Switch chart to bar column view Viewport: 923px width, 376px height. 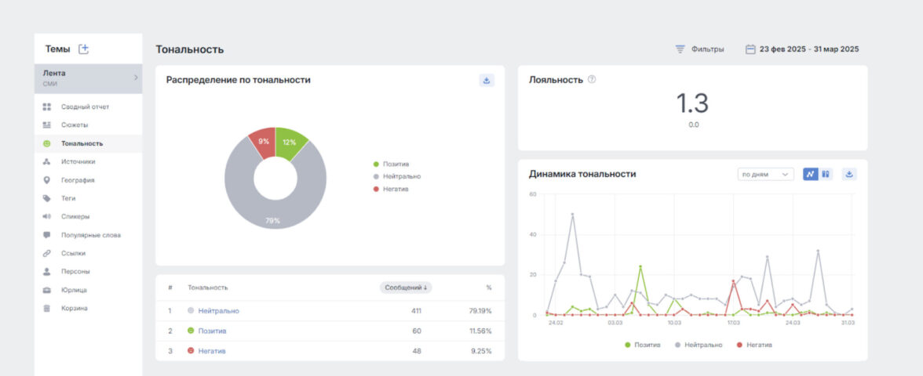[x=826, y=174]
